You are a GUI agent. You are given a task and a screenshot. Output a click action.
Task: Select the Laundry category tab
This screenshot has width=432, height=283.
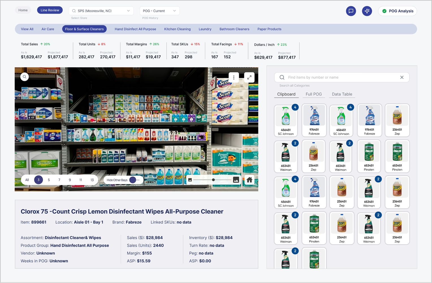point(205,29)
